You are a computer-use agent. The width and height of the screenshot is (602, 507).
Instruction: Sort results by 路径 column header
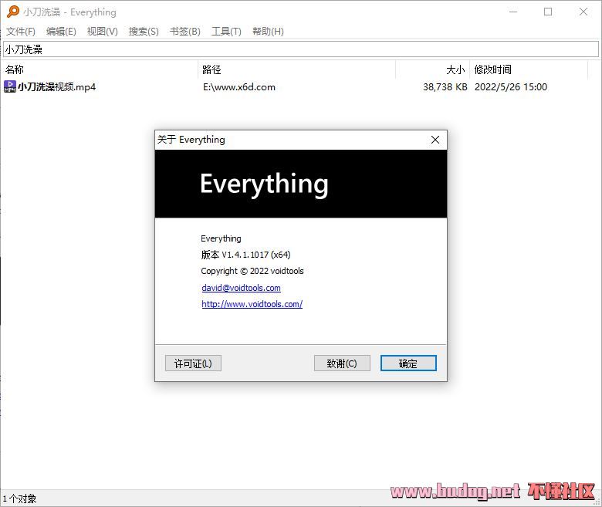(x=296, y=69)
